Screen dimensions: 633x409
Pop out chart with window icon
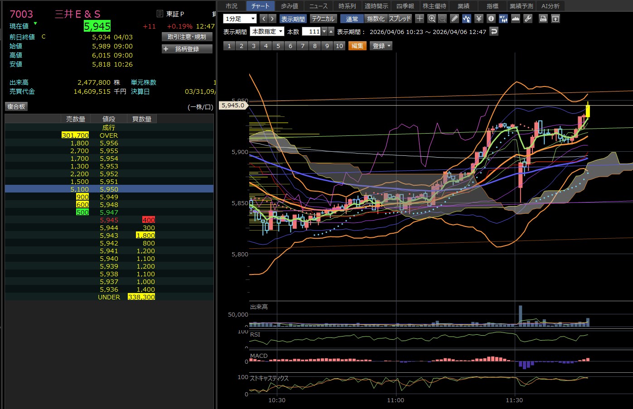(556, 19)
